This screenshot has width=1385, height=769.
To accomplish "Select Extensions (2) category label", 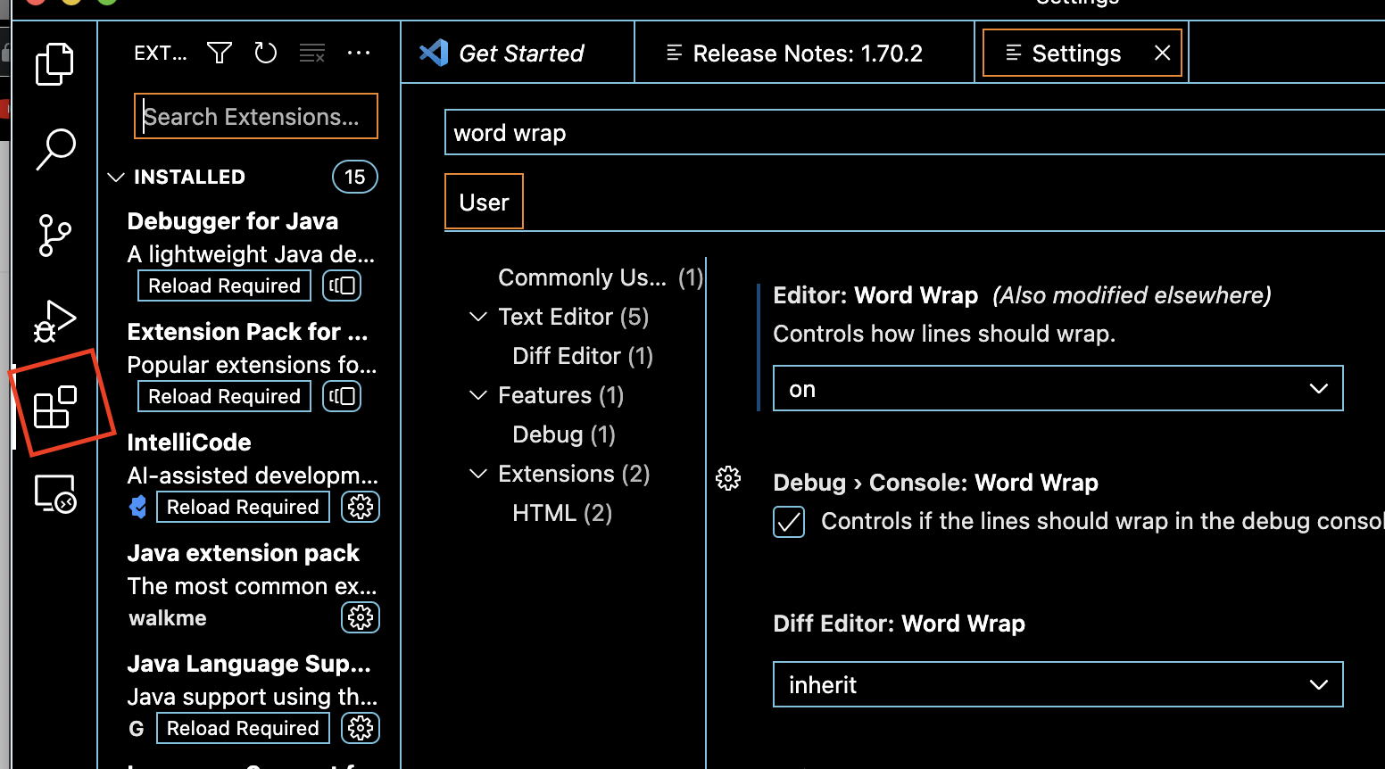I will pyautogui.click(x=574, y=474).
